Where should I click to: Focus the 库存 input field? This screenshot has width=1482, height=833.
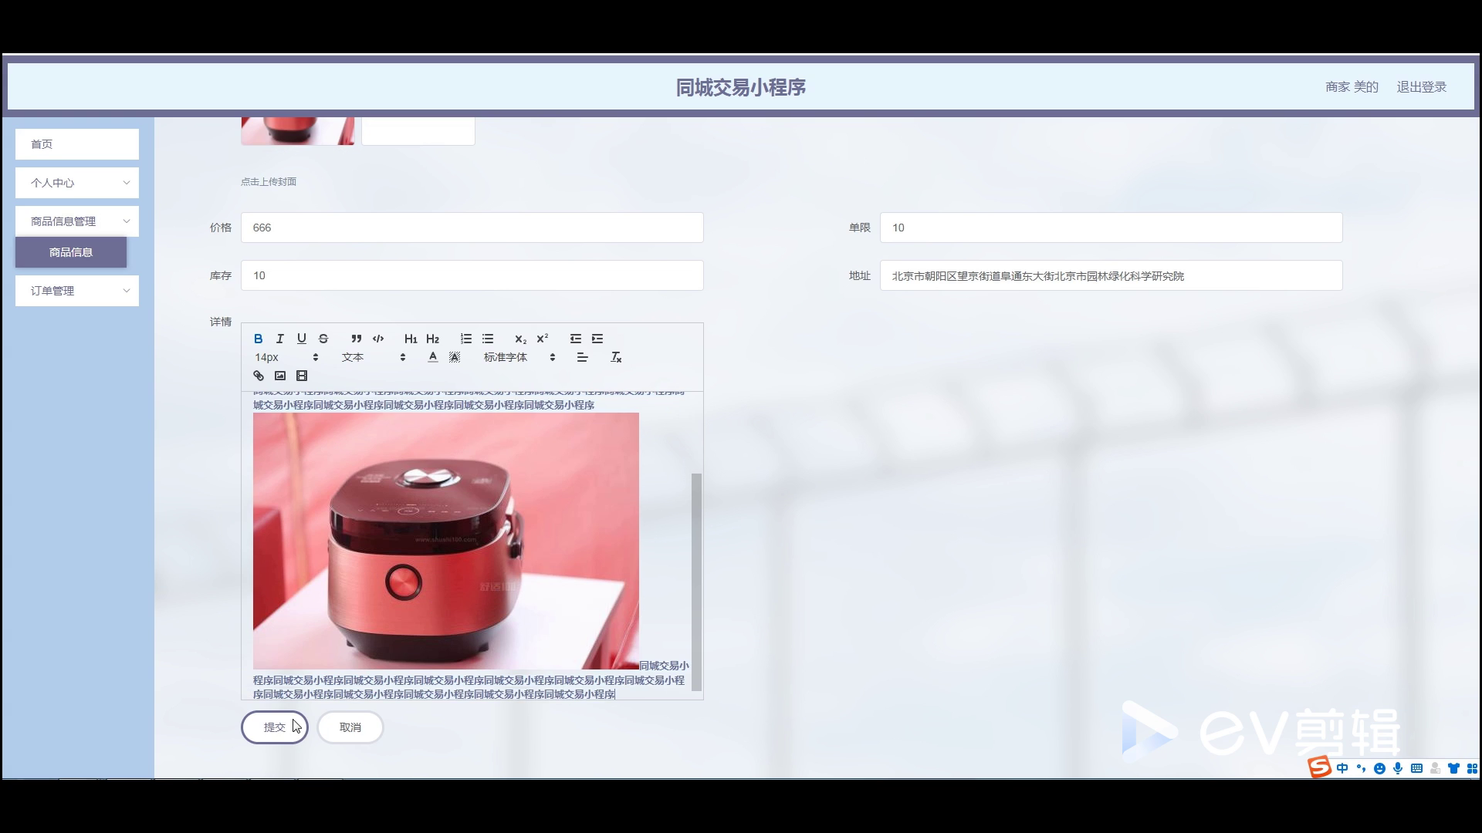[x=472, y=275]
